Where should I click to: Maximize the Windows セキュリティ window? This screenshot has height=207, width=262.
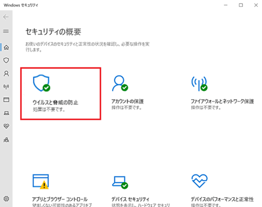click(x=241, y=5)
